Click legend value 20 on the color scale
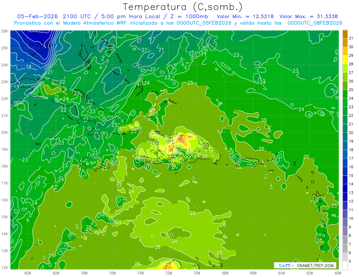Screen dimensions: 359x277 click(351, 133)
